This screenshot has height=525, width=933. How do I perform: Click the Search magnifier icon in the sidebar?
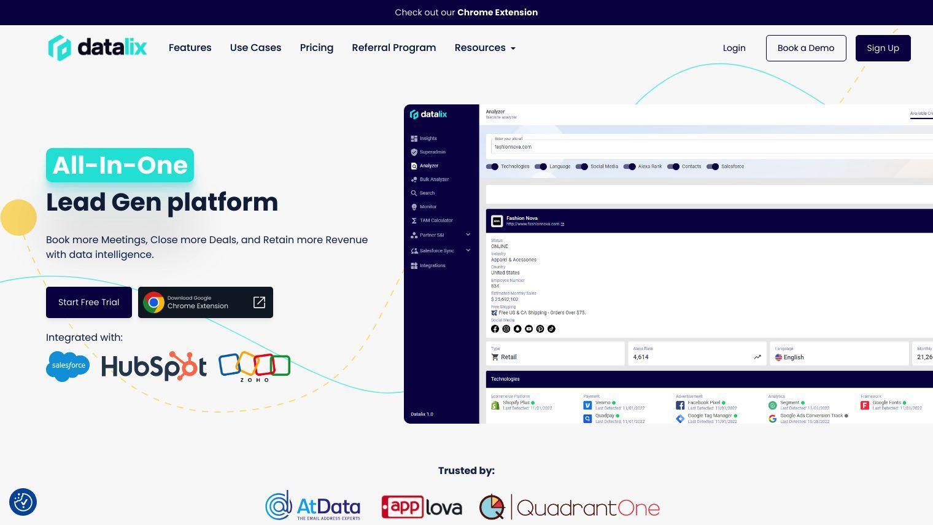(x=414, y=193)
